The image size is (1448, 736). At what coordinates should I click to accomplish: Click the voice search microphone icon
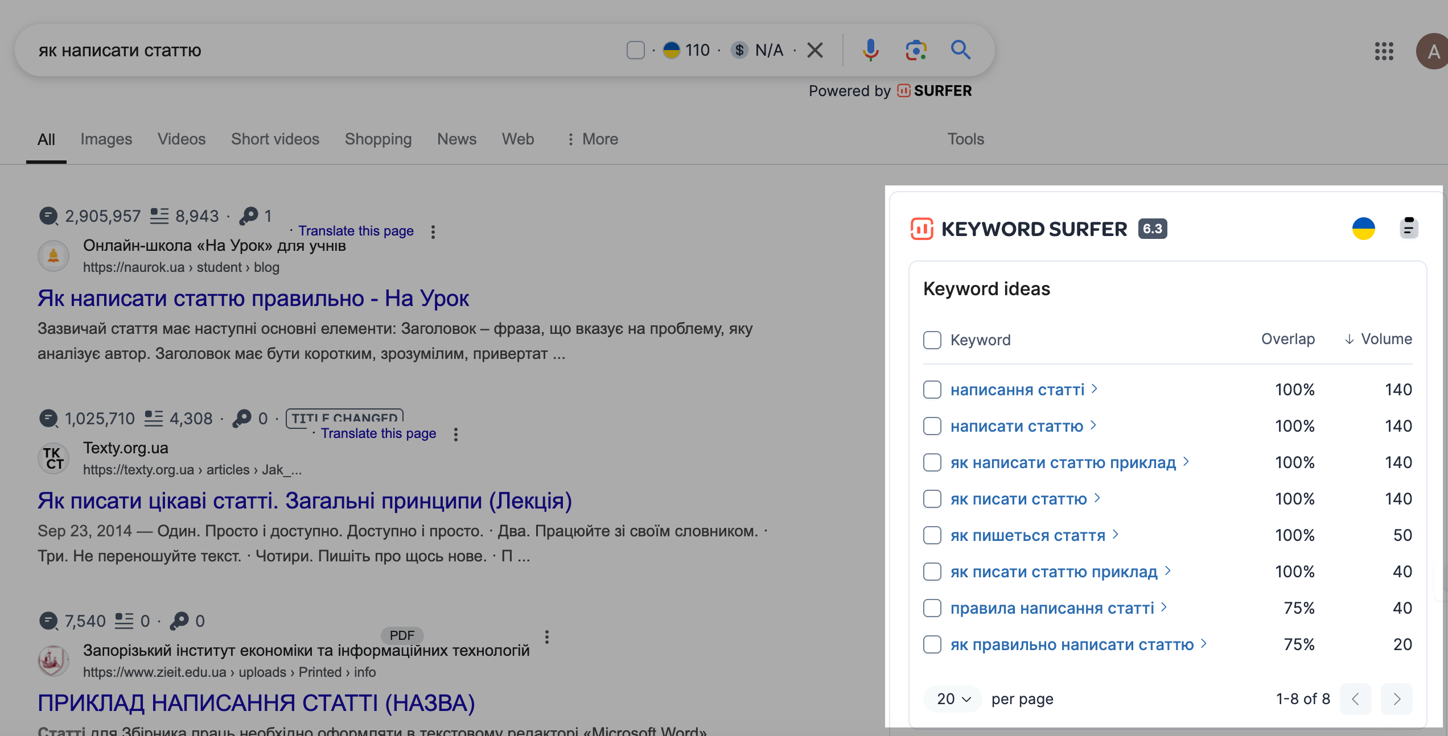tap(870, 50)
